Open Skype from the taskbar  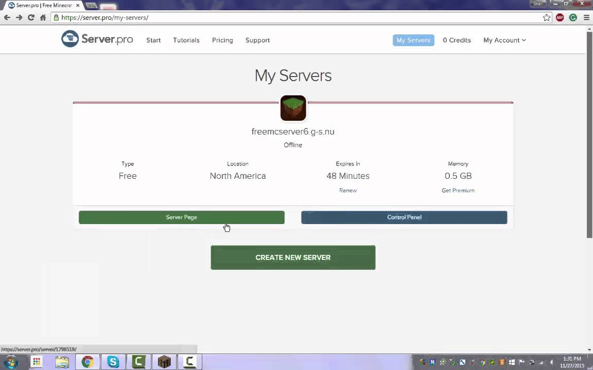[113, 362]
